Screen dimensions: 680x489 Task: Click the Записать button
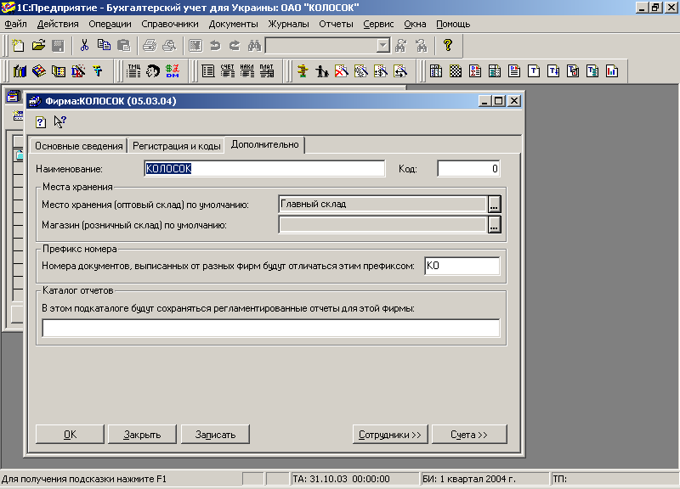215,435
